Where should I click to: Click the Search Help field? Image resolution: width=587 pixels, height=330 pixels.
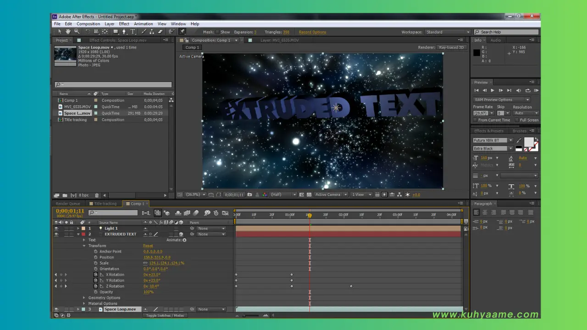pyautogui.click(x=506, y=32)
